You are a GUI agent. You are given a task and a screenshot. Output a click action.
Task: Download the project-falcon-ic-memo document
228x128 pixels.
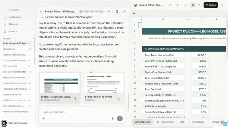click(119, 98)
